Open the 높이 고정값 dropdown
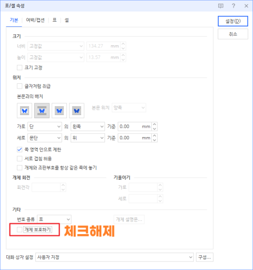The height and width of the screenshot is (270, 253). pyautogui.click(x=56, y=57)
